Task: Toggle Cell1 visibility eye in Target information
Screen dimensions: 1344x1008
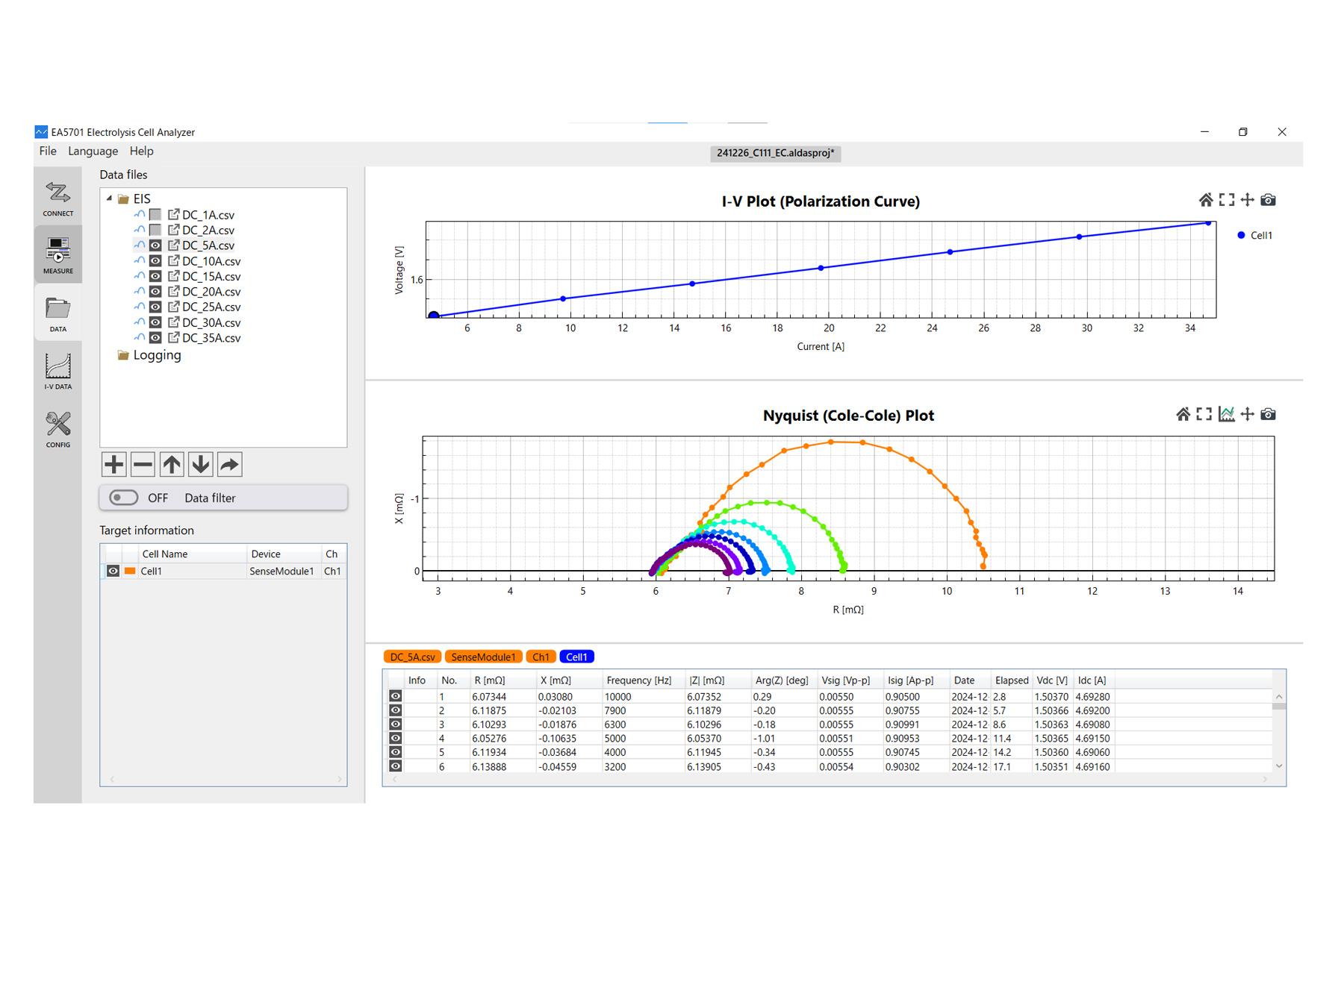Action: (x=113, y=571)
